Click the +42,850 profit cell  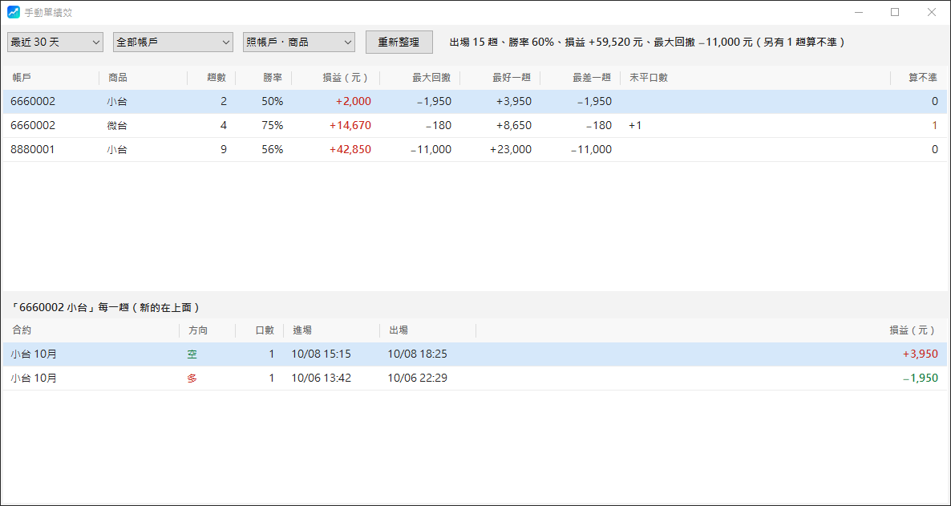(x=350, y=149)
